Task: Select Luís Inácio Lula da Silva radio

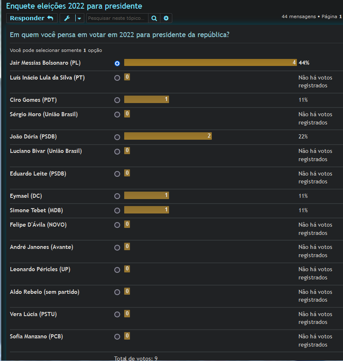Action: point(117,78)
